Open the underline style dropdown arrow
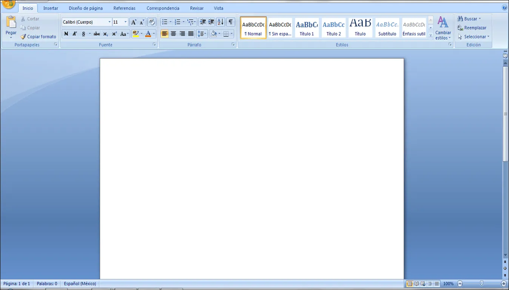The image size is (509, 290). 90,34
